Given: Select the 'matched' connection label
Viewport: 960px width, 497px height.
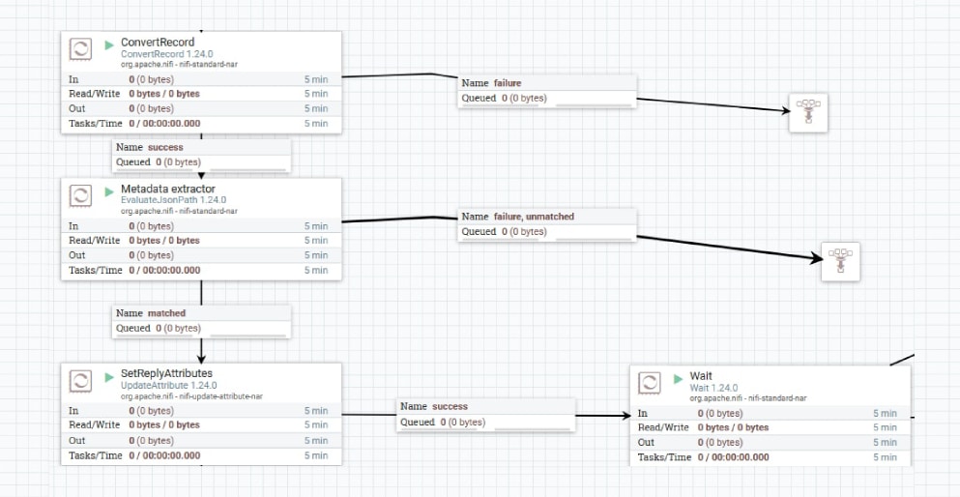Looking at the screenshot, I should click(x=201, y=313).
